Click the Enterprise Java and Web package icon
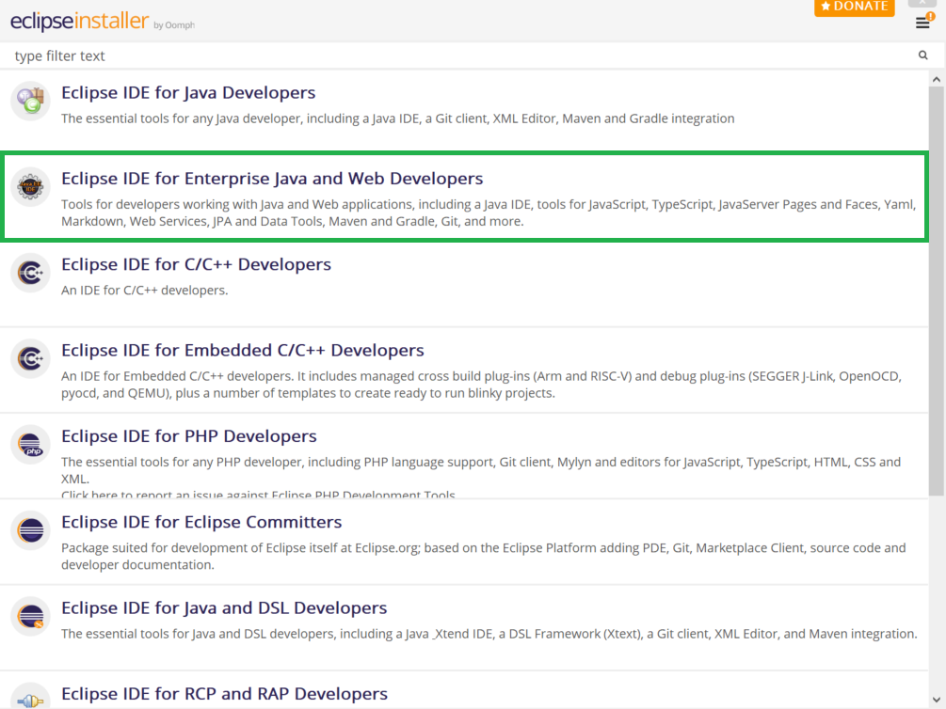 pyautogui.click(x=30, y=186)
